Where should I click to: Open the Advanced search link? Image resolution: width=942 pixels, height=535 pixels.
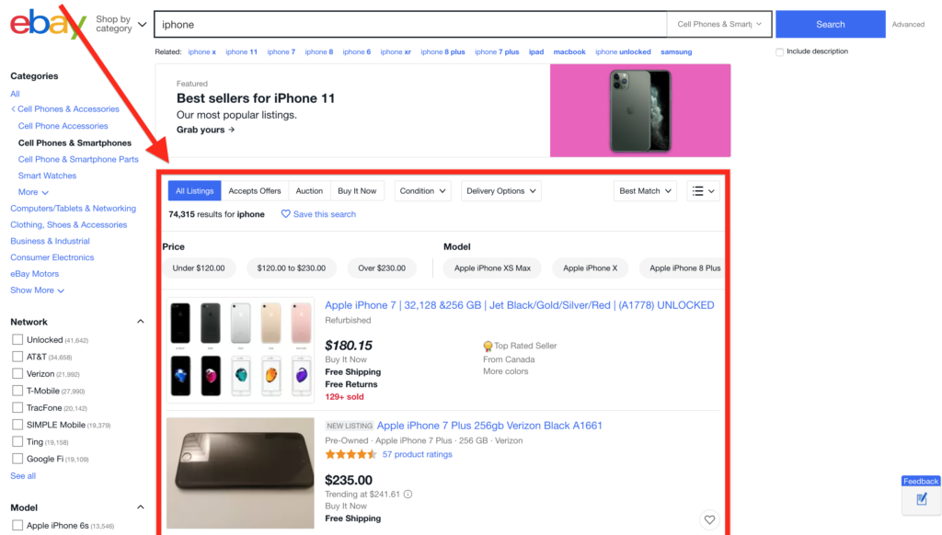pos(908,25)
